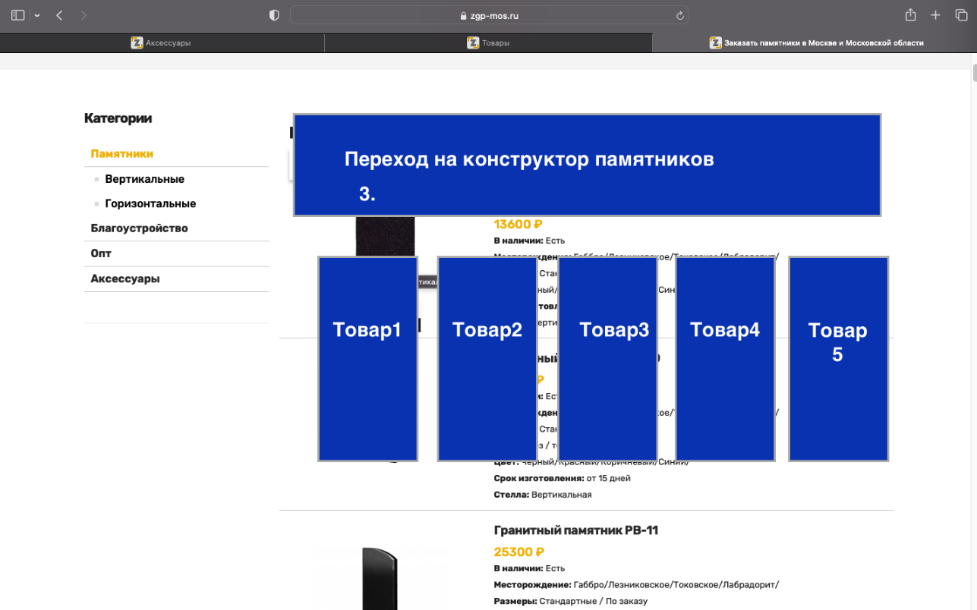
Task: Select Памятники category in sidebar
Action: (122, 154)
